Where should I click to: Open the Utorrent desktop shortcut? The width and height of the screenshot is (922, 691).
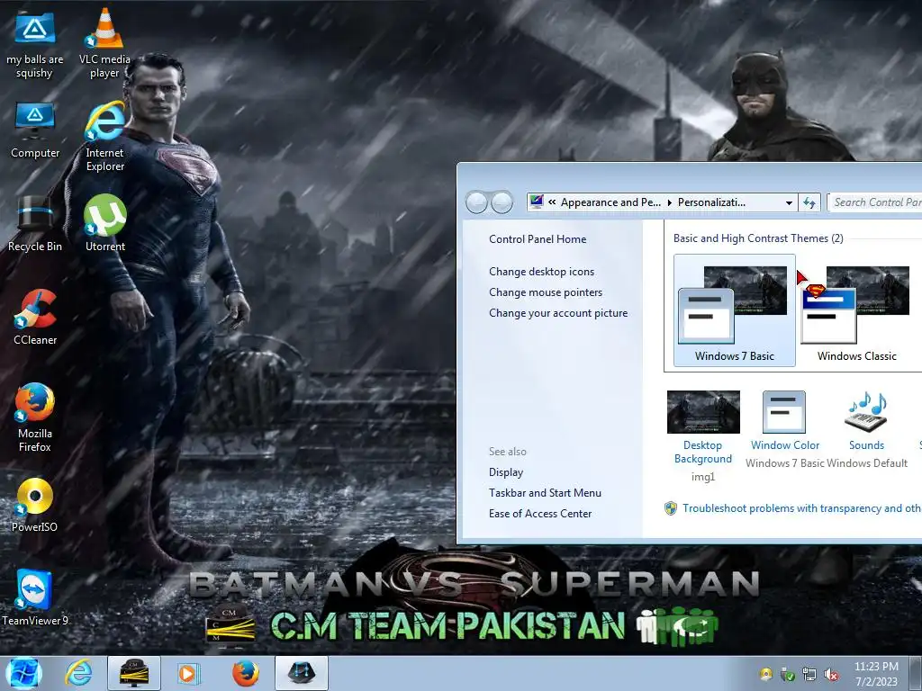click(x=104, y=224)
